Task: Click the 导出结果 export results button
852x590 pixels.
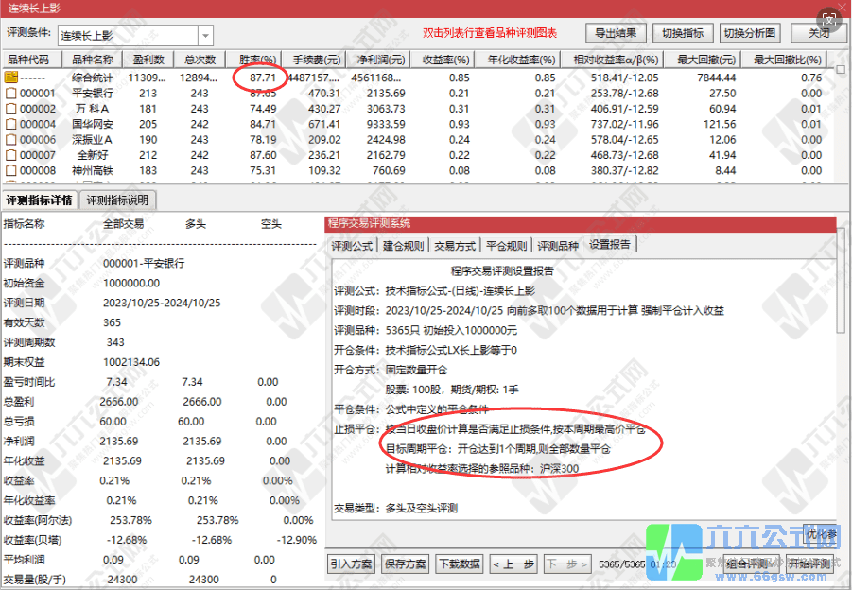Action: (616, 31)
